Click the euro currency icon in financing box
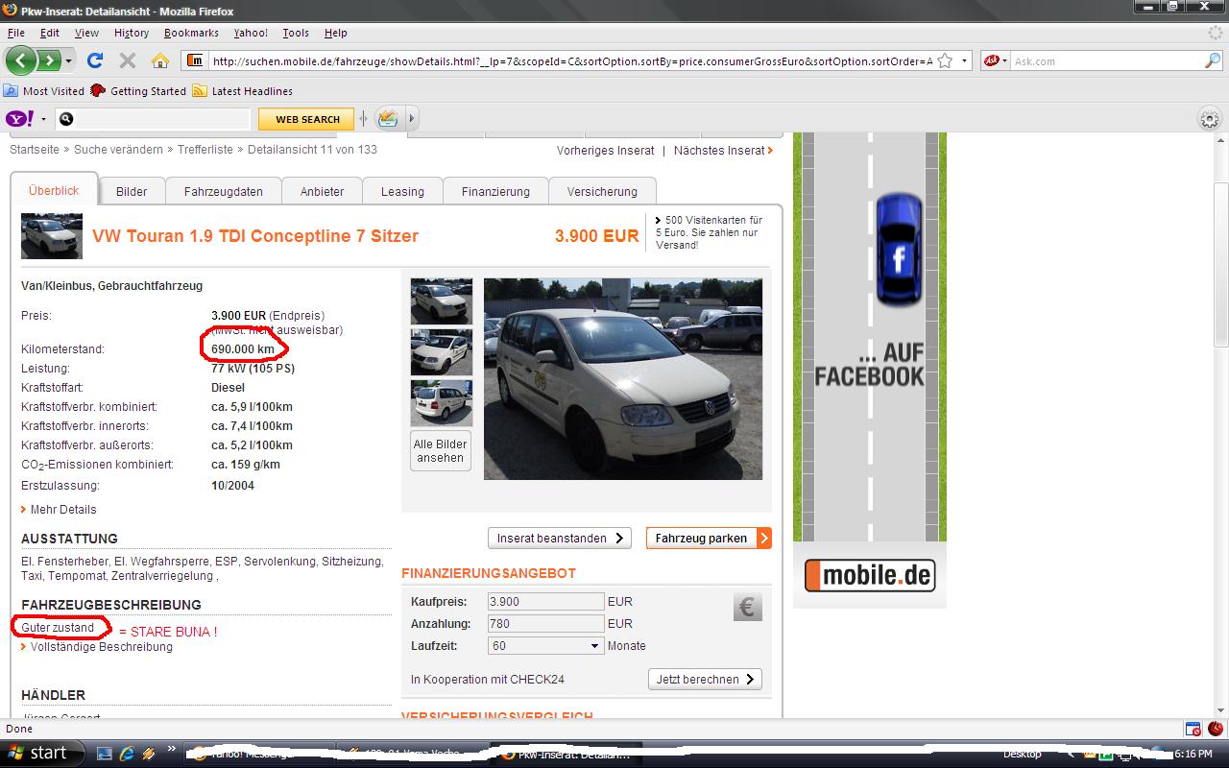The image size is (1229, 768). click(747, 607)
